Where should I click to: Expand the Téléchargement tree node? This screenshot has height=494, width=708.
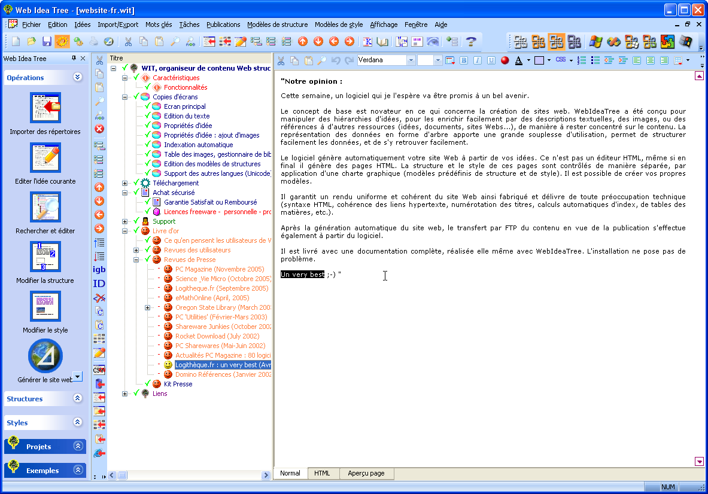(123, 183)
